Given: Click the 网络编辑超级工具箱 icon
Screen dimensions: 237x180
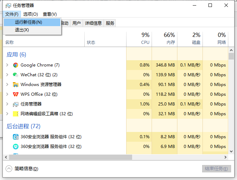Looking at the screenshot, I should 15,114.
